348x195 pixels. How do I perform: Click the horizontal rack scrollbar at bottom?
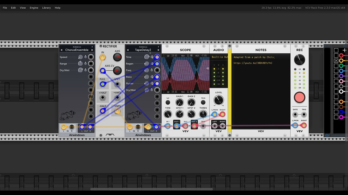coord(151,189)
